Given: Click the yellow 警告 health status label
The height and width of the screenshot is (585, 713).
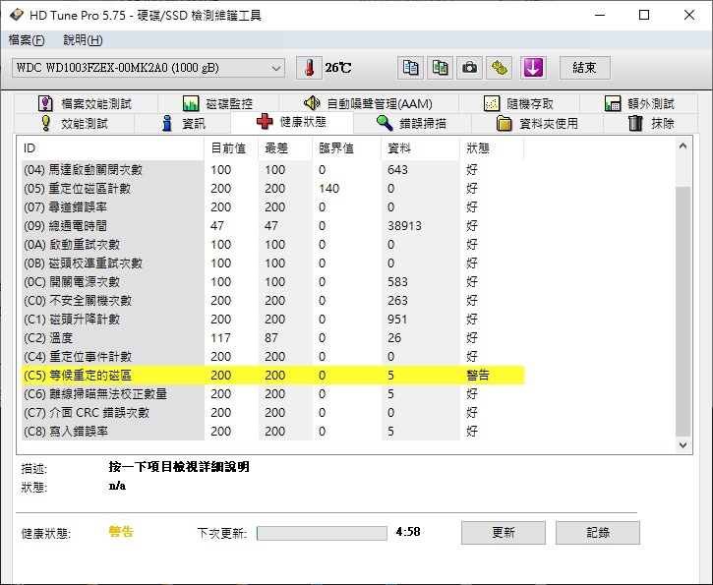Looking at the screenshot, I should point(121,532).
